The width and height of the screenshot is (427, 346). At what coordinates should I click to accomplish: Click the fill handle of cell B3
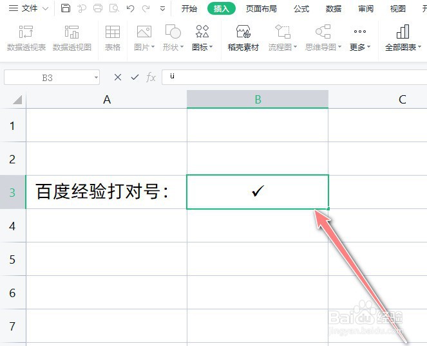[328, 208]
